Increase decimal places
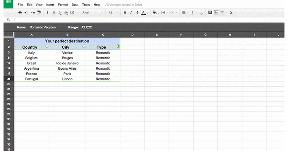The height and width of the screenshot is (151, 288). coord(66,13)
